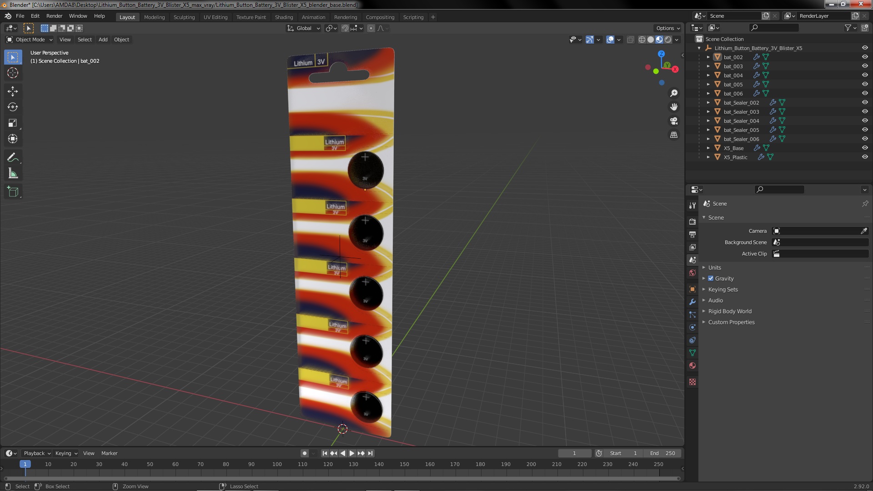The height and width of the screenshot is (491, 873).
Task: Open the Object Mode dropdown
Action: tap(30, 40)
